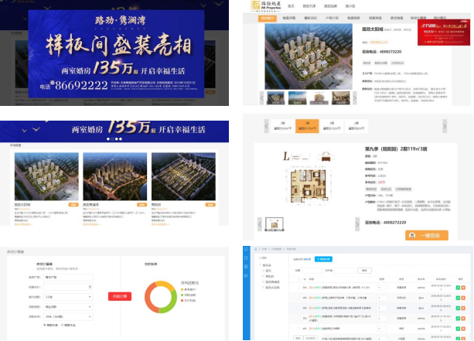The height and width of the screenshot is (341, 474).
Task: Click orange delete icon in third admin table row
Action: pyautogui.click(x=463, y=308)
